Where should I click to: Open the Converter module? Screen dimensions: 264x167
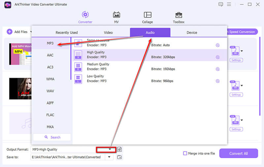coord(85,17)
